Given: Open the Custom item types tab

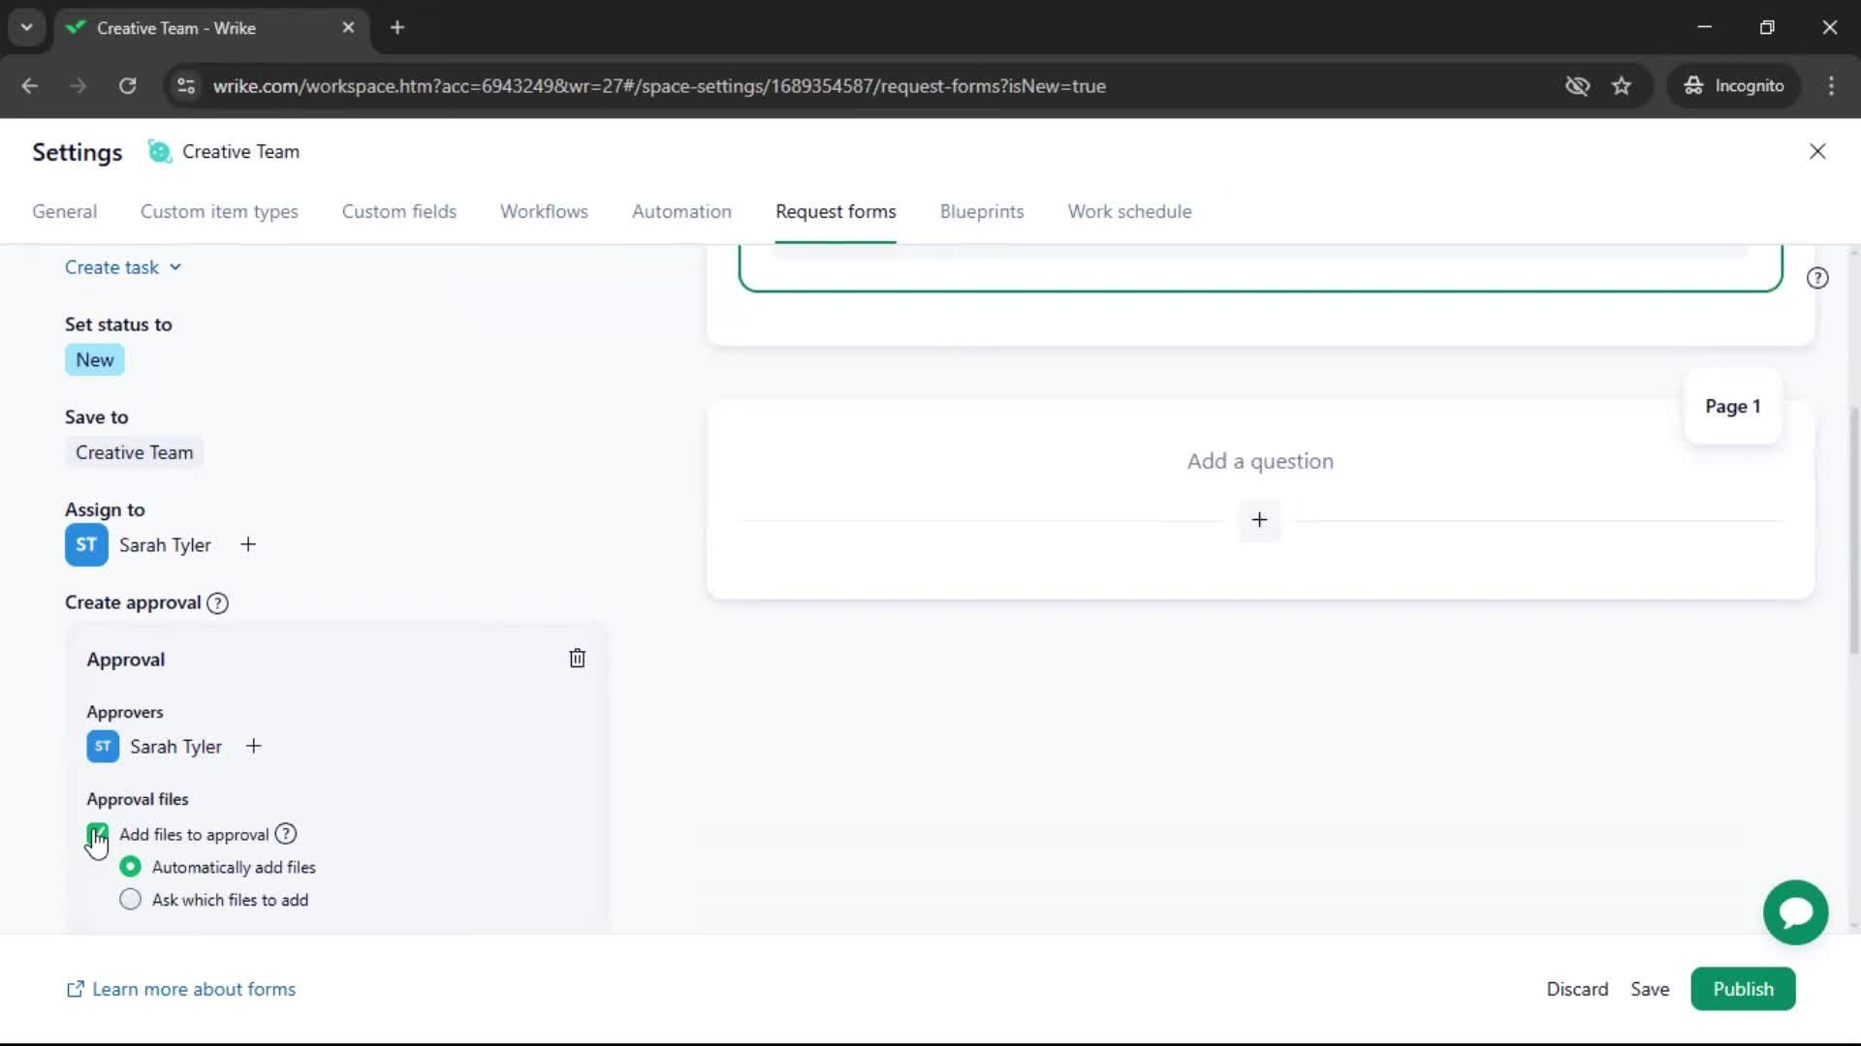Looking at the screenshot, I should coord(219,212).
